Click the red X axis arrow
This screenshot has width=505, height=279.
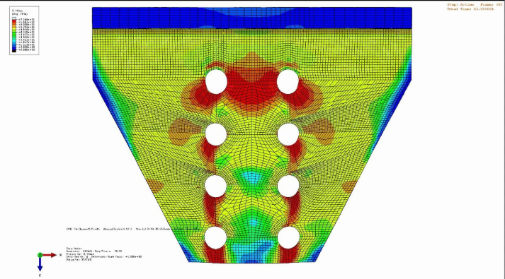pos(50,255)
